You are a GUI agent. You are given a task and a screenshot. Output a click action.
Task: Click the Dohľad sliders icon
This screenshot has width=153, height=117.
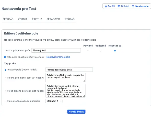[x=119, y=6]
